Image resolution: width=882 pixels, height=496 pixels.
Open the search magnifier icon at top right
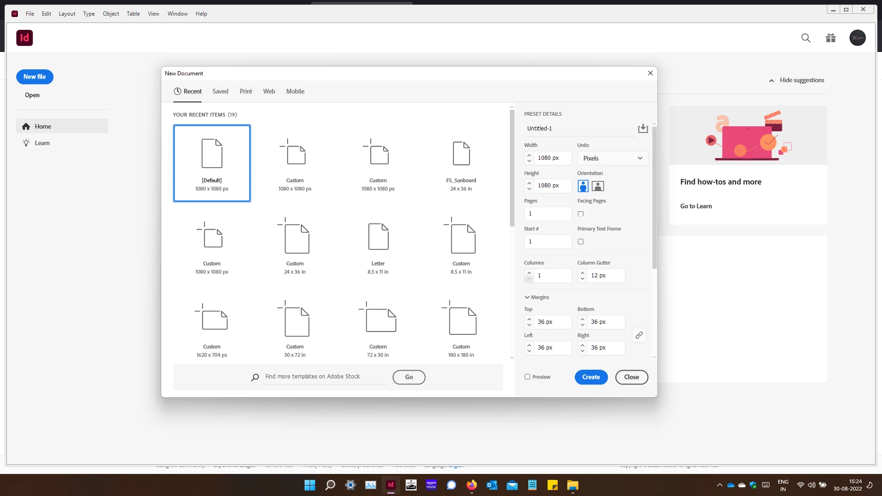click(x=806, y=38)
